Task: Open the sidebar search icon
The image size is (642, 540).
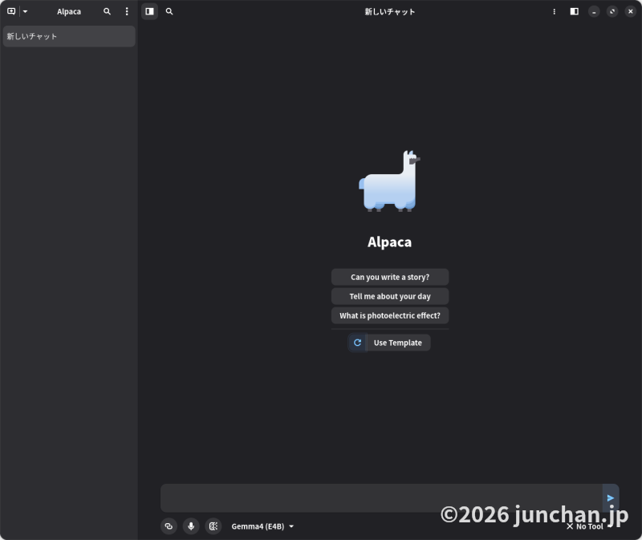Action: coord(107,11)
